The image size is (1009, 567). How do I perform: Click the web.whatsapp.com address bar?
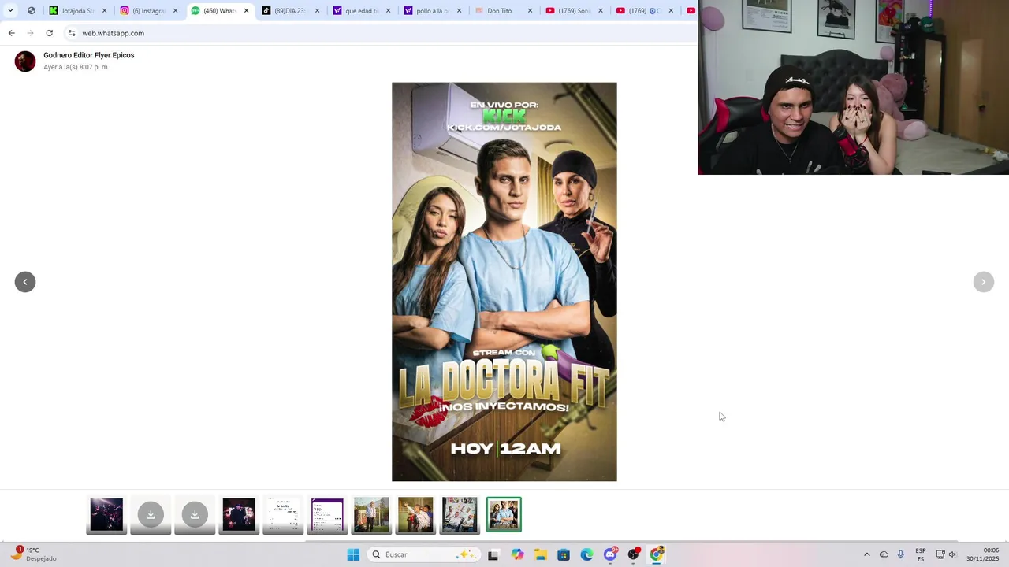[x=378, y=33]
